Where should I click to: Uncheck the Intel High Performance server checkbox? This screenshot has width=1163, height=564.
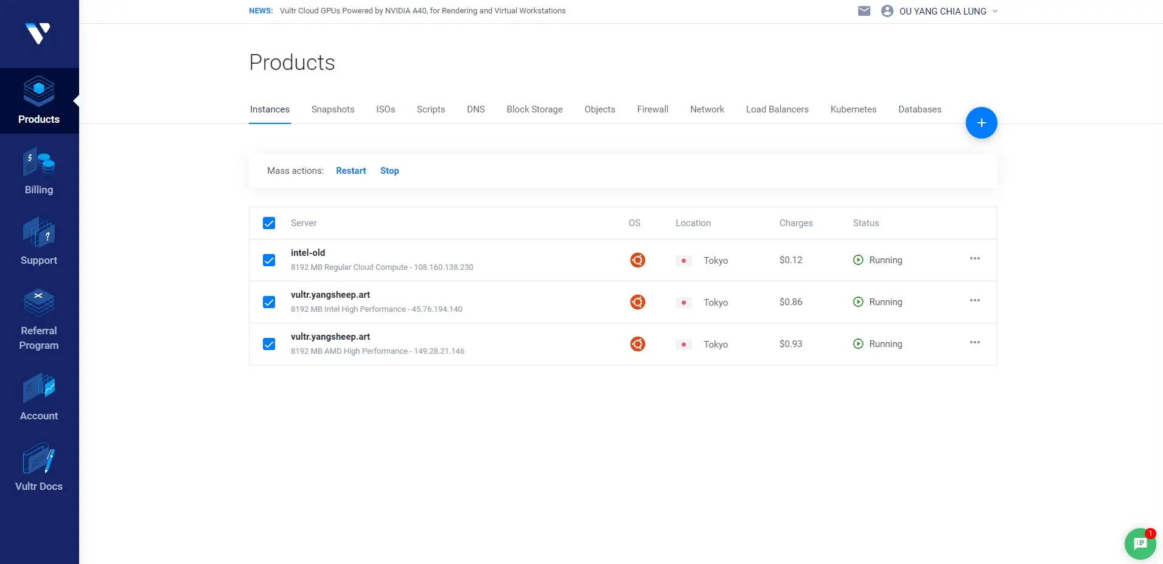(269, 302)
